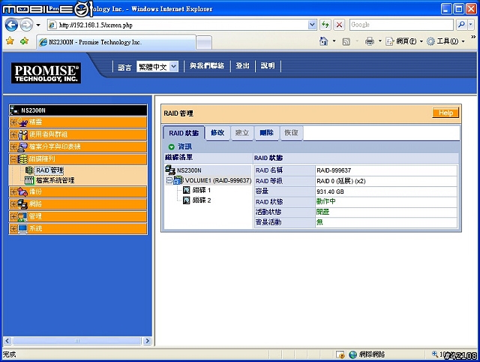480x362 pixels.
Task: Click the NS2300N server icon in the disk tree
Action: (170, 170)
